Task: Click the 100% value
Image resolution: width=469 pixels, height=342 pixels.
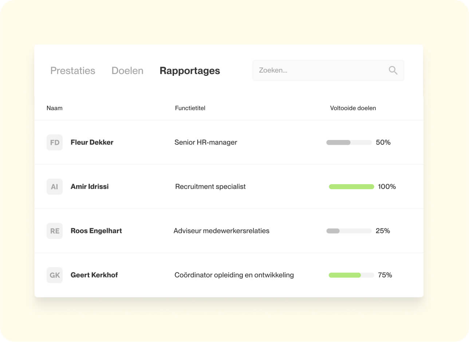Action: [x=387, y=187]
